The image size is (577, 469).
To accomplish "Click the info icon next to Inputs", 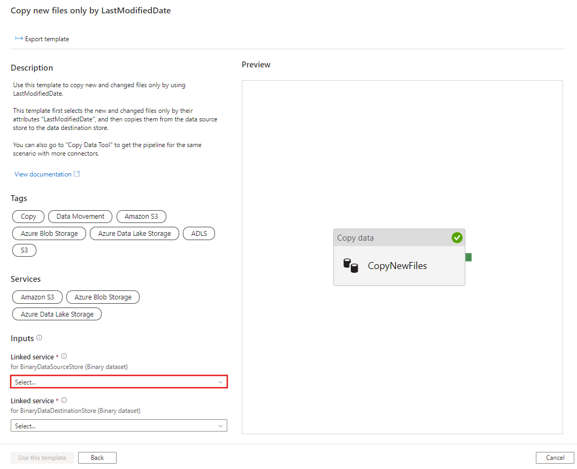I will [39, 338].
